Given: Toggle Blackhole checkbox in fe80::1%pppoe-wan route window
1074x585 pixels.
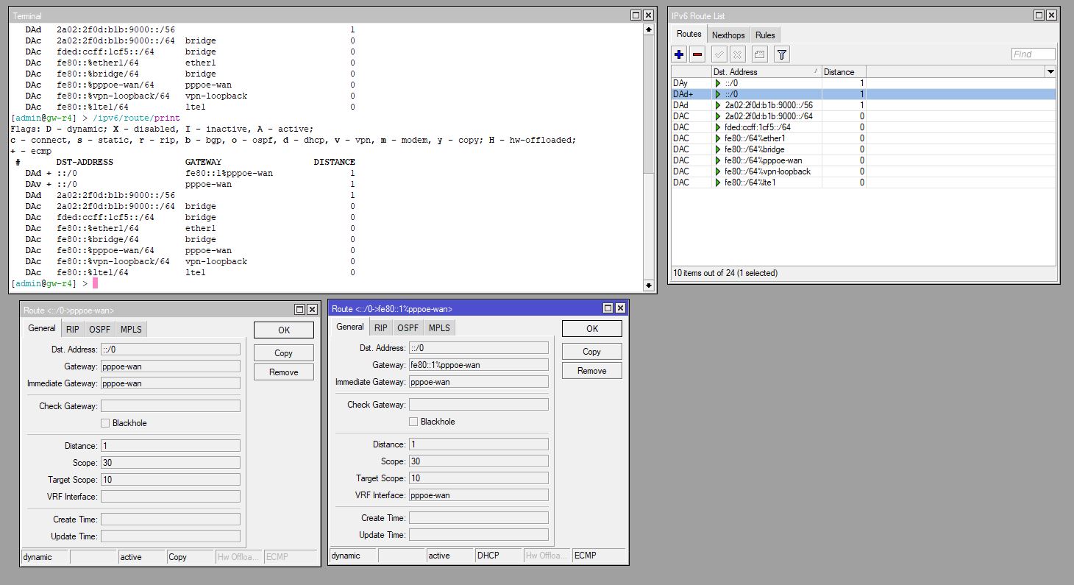Looking at the screenshot, I should (413, 422).
